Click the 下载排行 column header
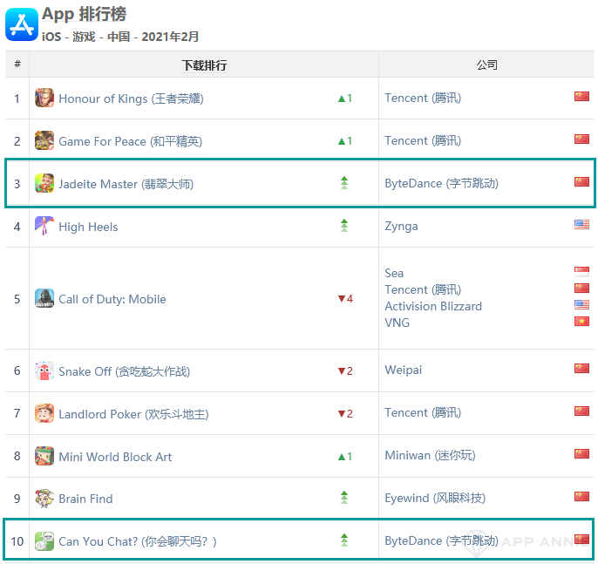The height and width of the screenshot is (564, 598). click(204, 65)
